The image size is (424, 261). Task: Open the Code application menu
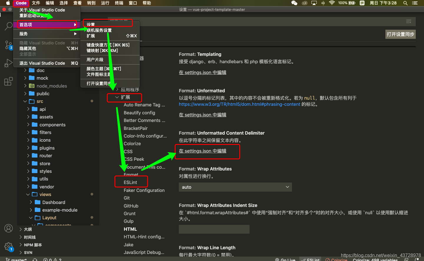pyautogui.click(x=21, y=3)
